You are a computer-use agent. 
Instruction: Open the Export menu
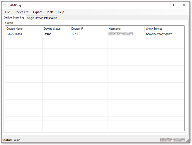(x=37, y=12)
